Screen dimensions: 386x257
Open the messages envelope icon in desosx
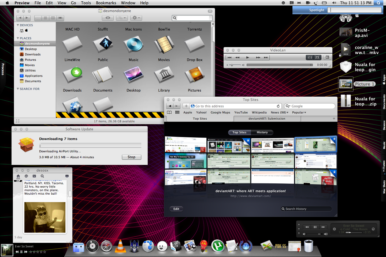34,176
